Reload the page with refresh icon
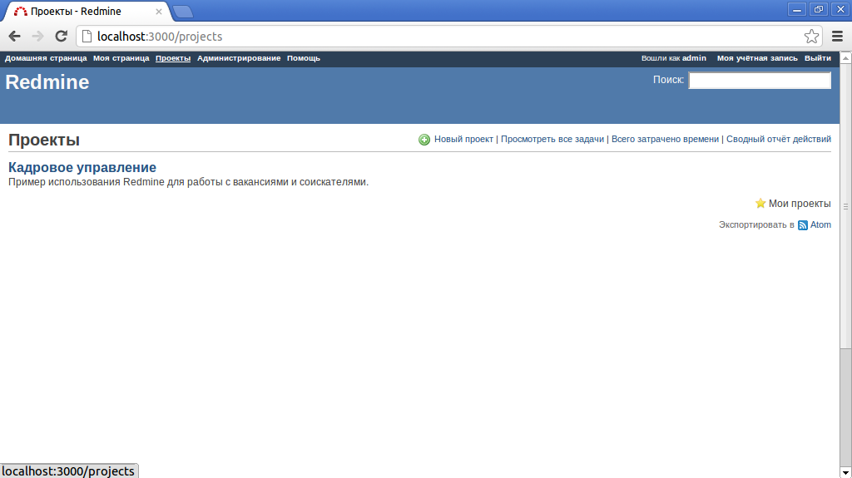The height and width of the screenshot is (478, 852). tap(61, 37)
